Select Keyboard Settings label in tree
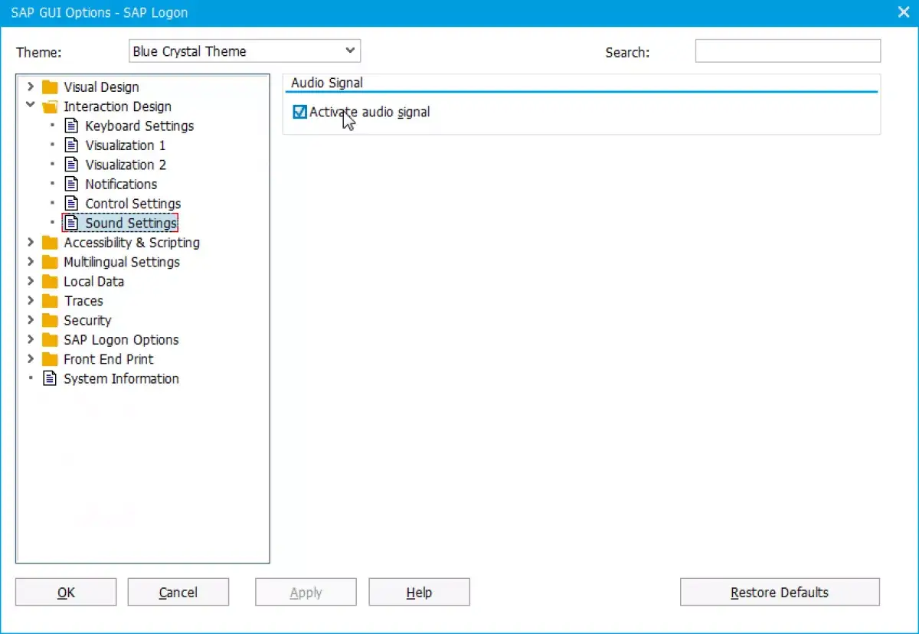Screen dimensions: 919x634 139,126
